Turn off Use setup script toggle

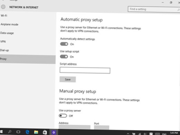[x=64, y=56]
